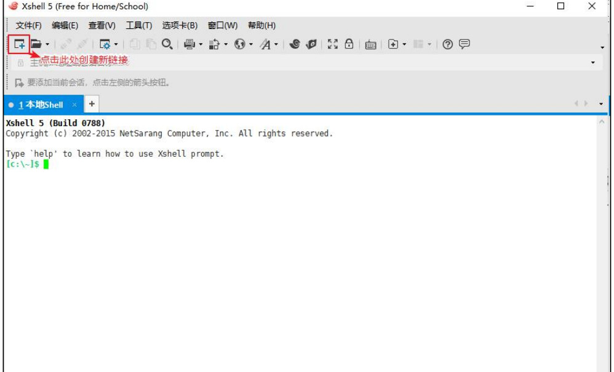The width and height of the screenshot is (614, 372).
Task: Expand the Open Session folder dropdown arrow
Action: click(47, 45)
